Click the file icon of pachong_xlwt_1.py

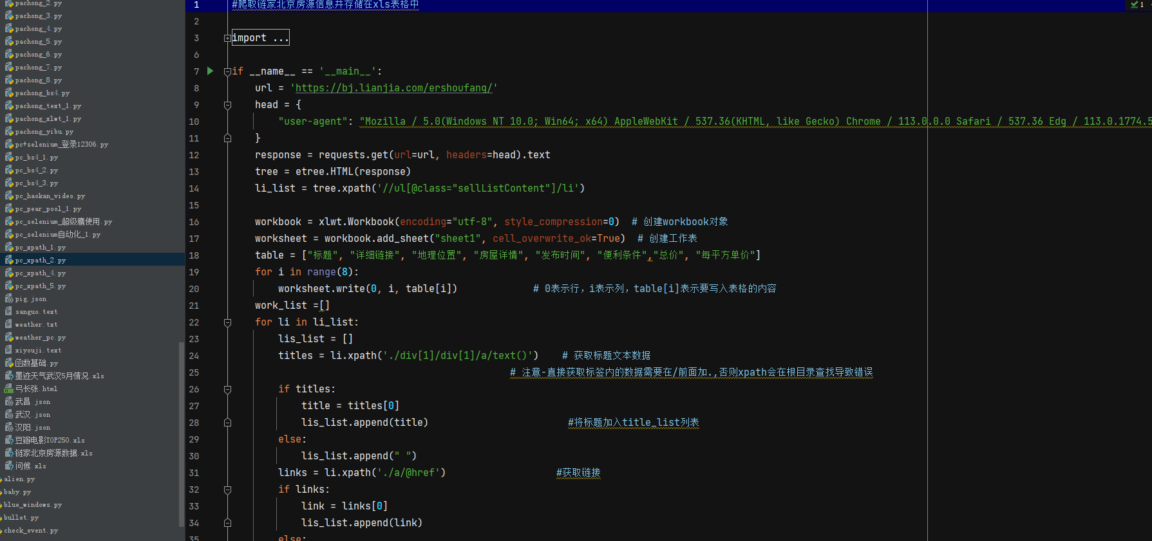[9, 118]
